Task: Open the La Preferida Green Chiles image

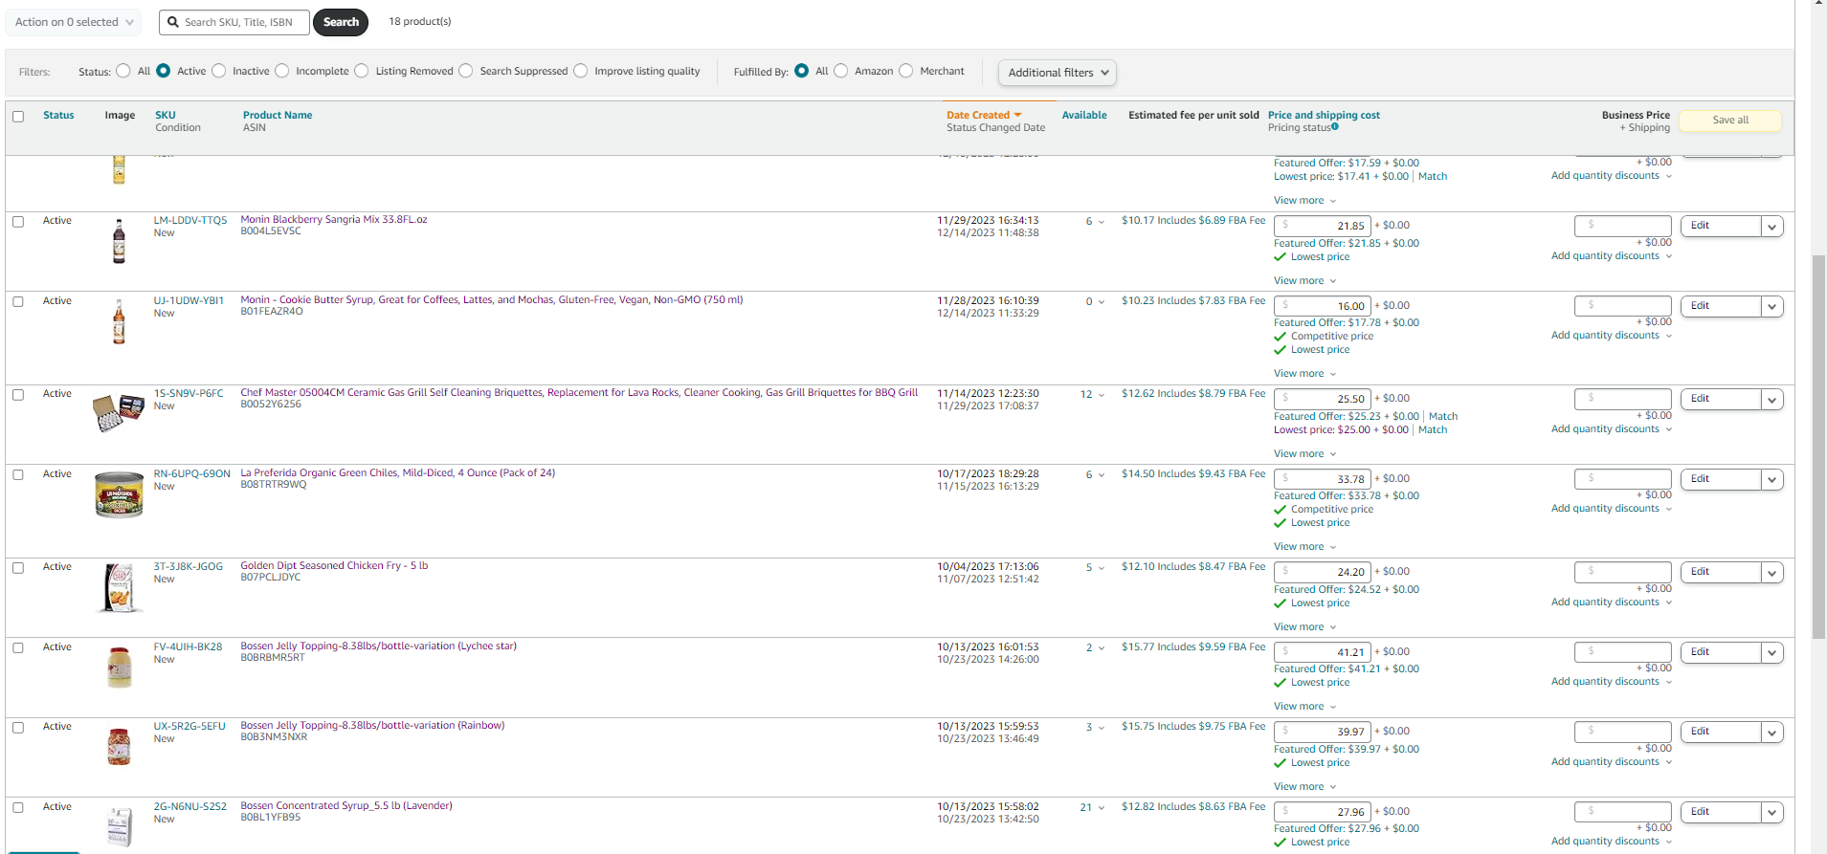Action: point(119,494)
